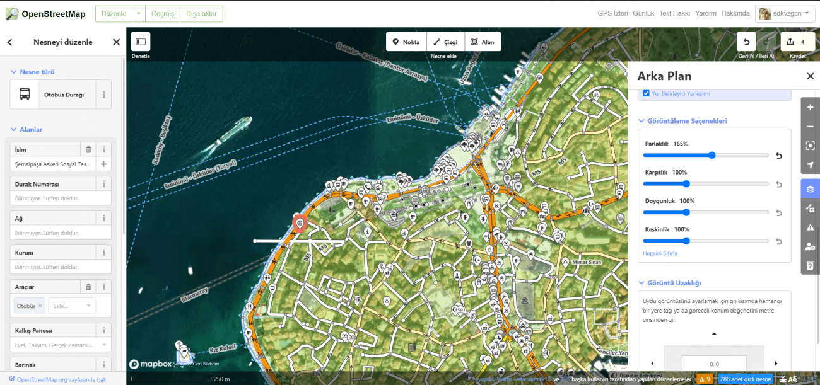The width and height of the screenshot is (820, 385).
Task: Remove the Otobüs tag chip
Action: [40, 306]
